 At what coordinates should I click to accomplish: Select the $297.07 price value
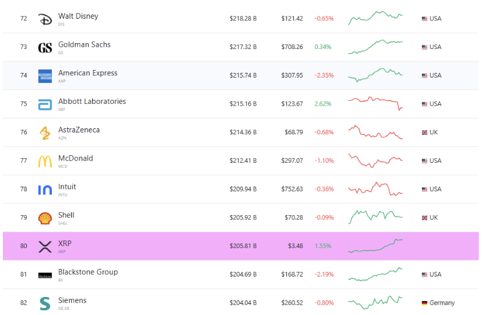click(x=292, y=160)
